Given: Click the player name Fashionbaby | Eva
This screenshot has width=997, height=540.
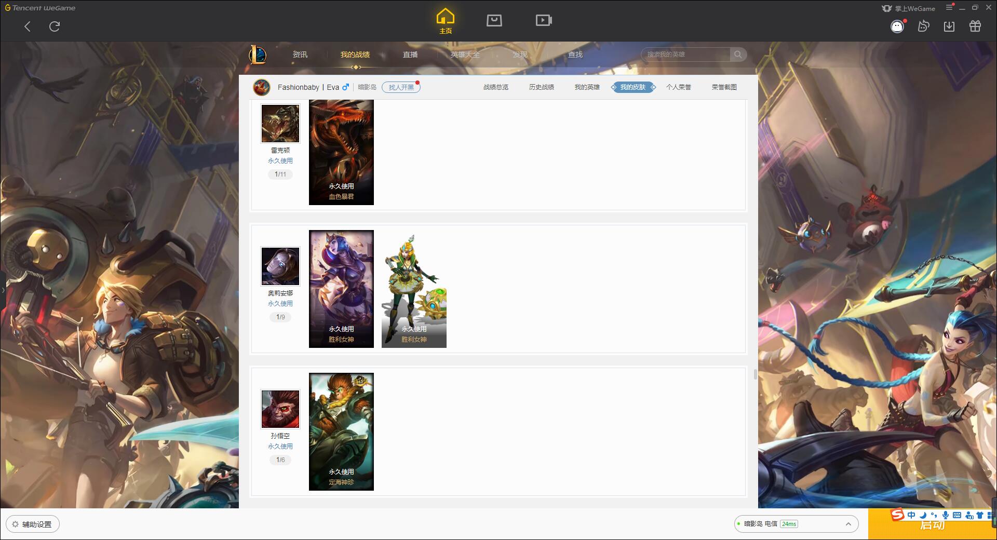Looking at the screenshot, I should click(x=308, y=87).
